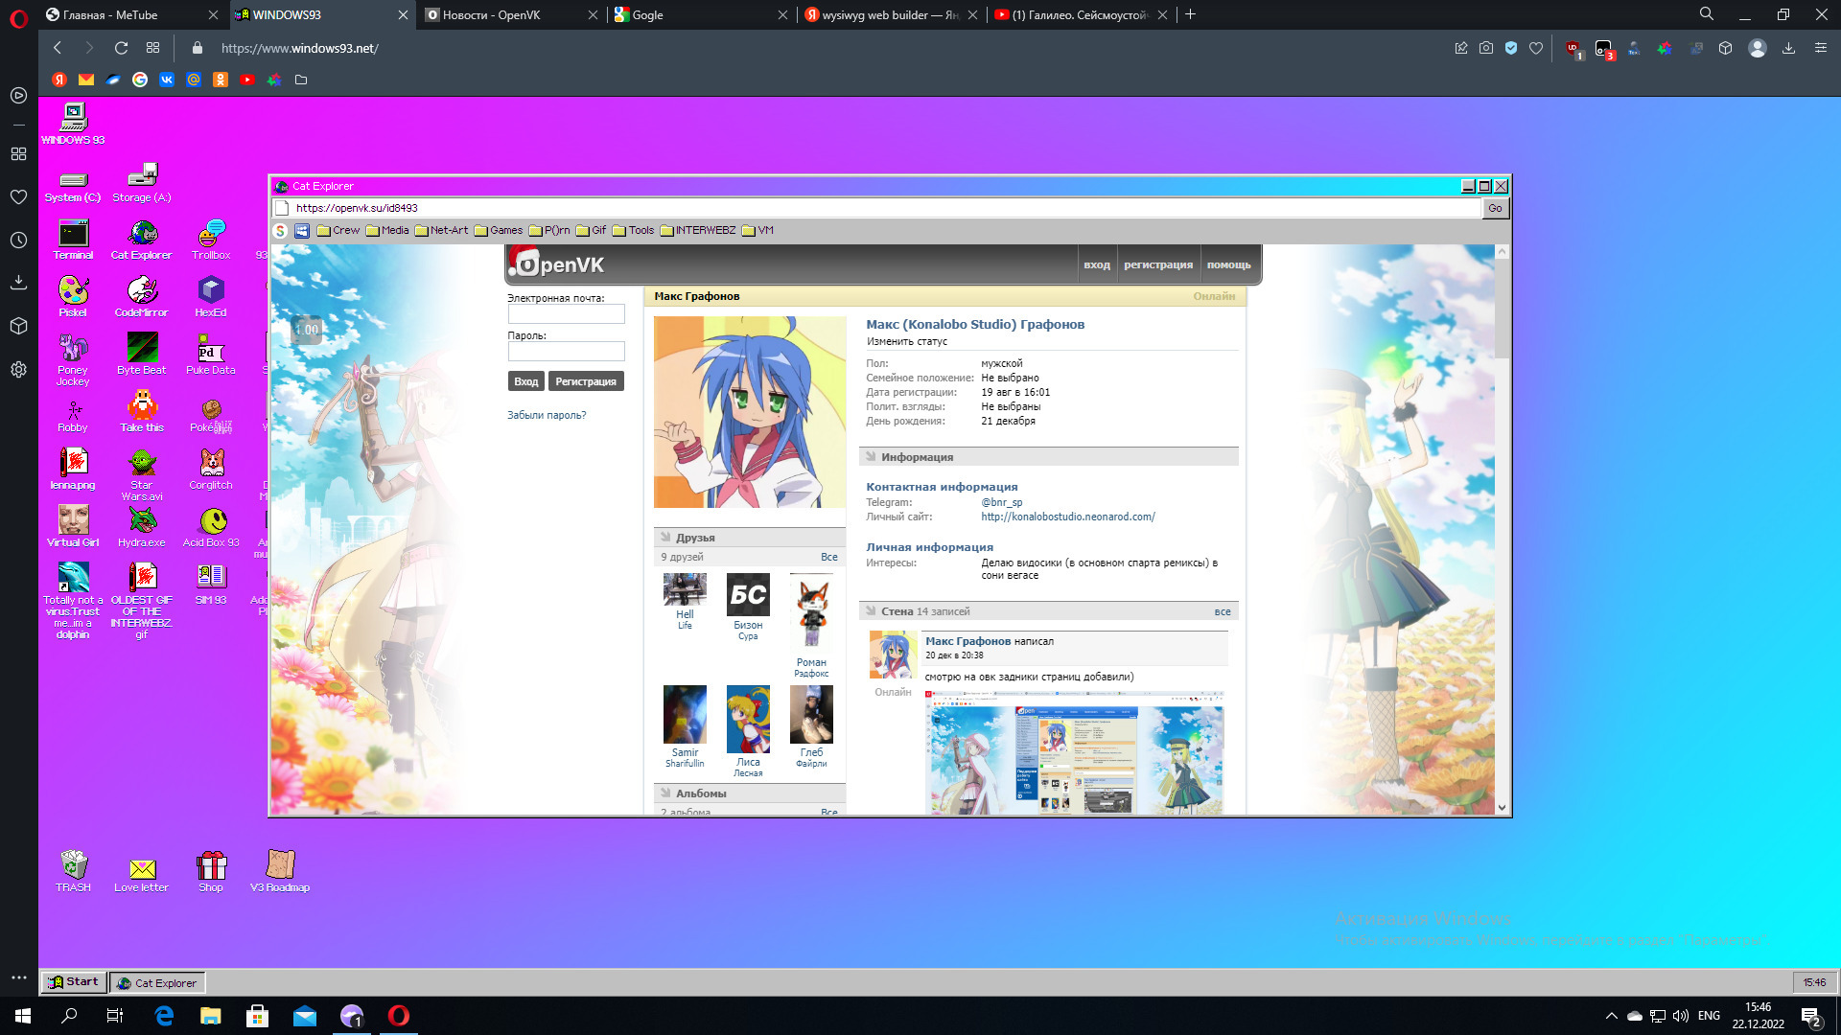Open the Love letter icon
This screenshot has width=1841, height=1035.
142,870
